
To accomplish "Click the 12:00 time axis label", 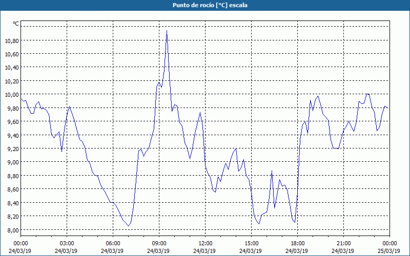I will tap(206, 244).
